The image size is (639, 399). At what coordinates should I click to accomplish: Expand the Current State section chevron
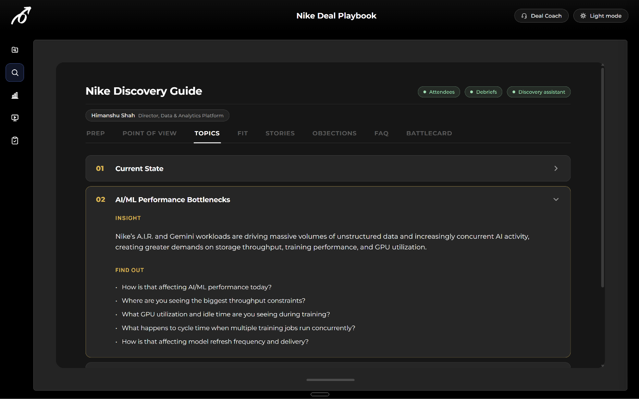(556, 169)
